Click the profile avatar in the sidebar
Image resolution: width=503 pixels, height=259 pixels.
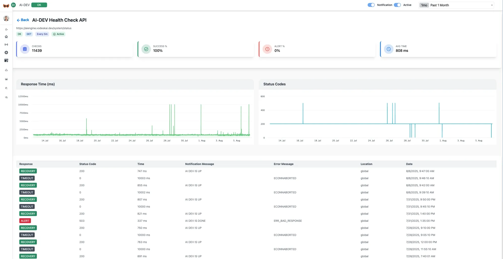pos(6,18)
